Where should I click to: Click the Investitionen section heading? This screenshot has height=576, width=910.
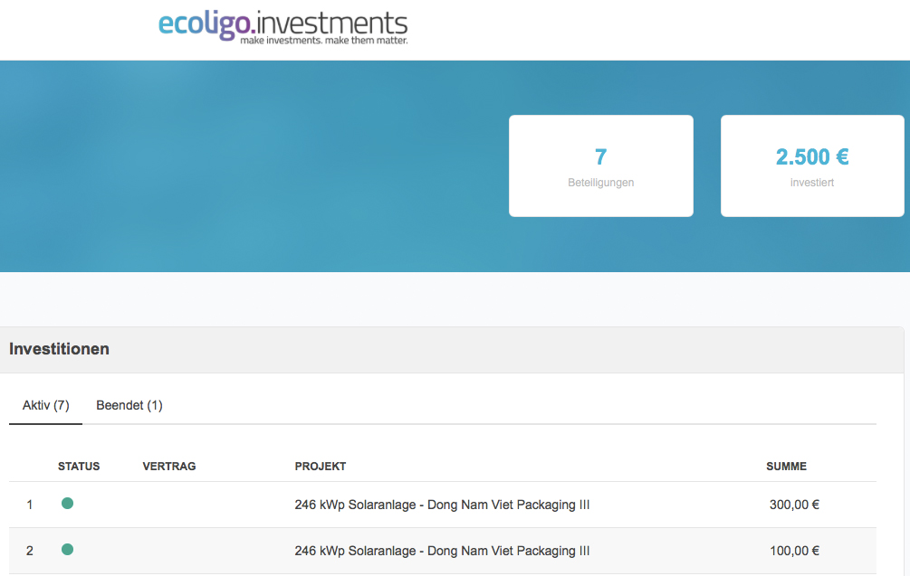59,349
